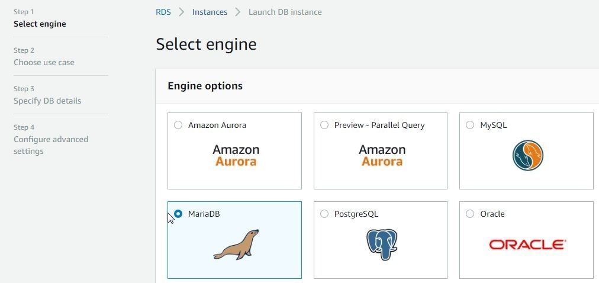Image resolution: width=599 pixels, height=283 pixels.
Task: Choose the Oracle radio button
Action: pos(470,214)
